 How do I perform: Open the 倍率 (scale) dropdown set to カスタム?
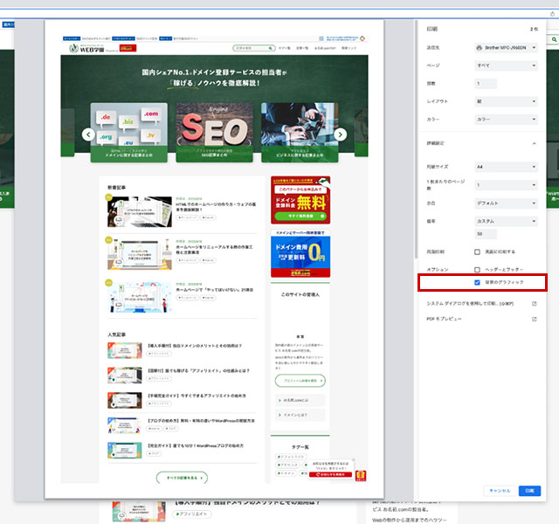[x=507, y=221]
